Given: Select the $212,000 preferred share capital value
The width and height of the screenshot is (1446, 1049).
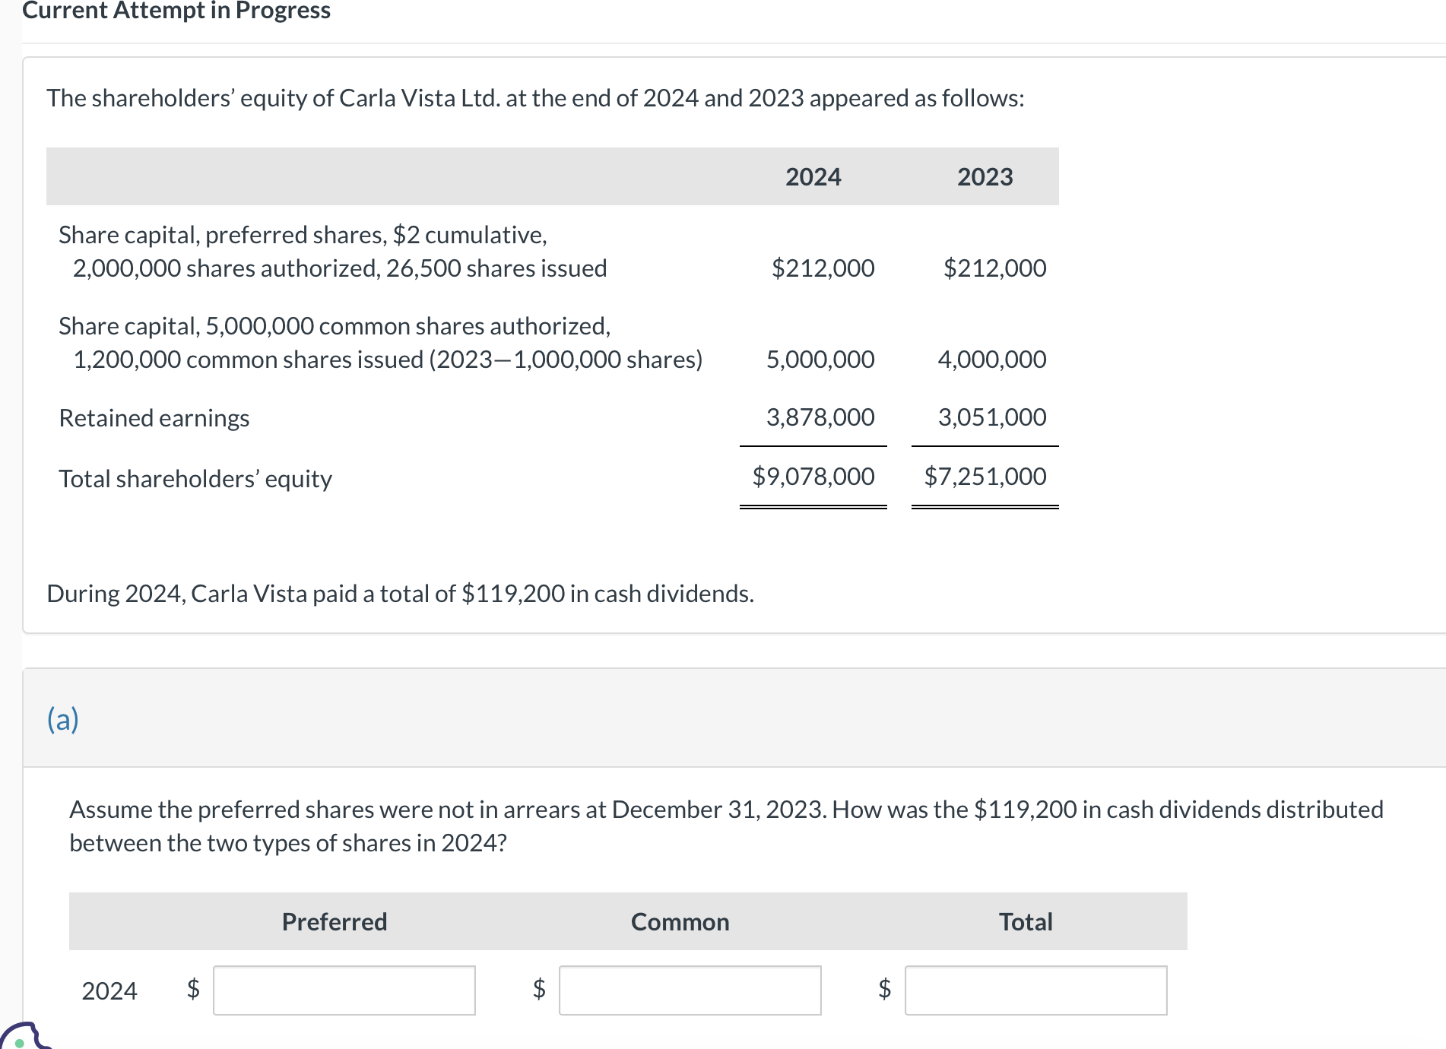Looking at the screenshot, I should tap(823, 268).
